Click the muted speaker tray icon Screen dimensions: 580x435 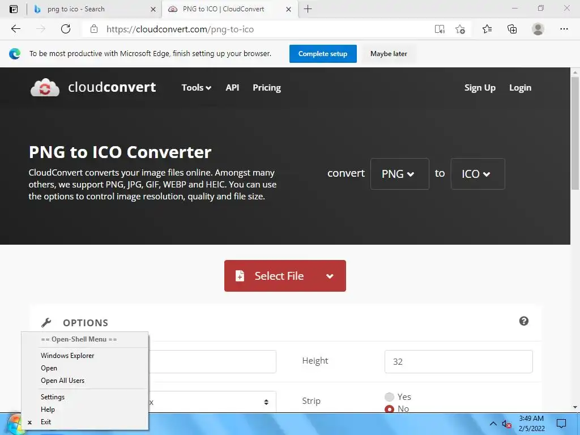(506, 424)
